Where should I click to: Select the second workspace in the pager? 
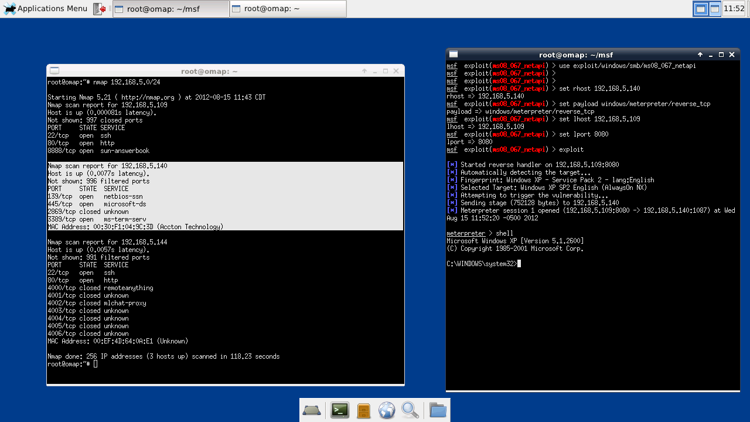click(x=715, y=9)
